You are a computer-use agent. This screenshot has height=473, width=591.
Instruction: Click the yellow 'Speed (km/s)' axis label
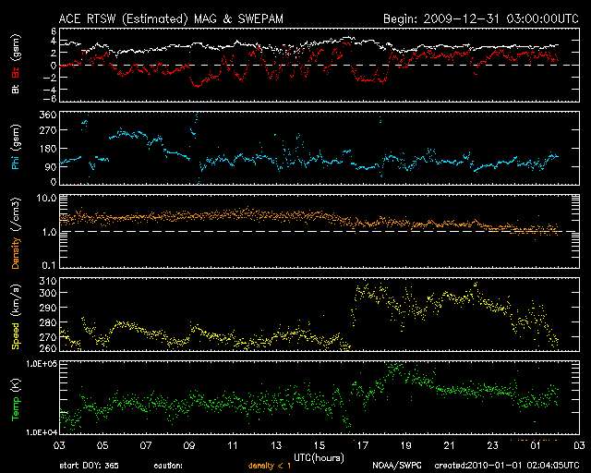click(16, 317)
